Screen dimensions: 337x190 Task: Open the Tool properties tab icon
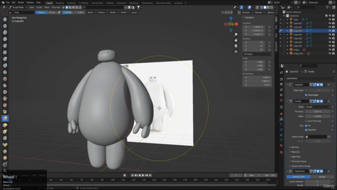(x=281, y=72)
